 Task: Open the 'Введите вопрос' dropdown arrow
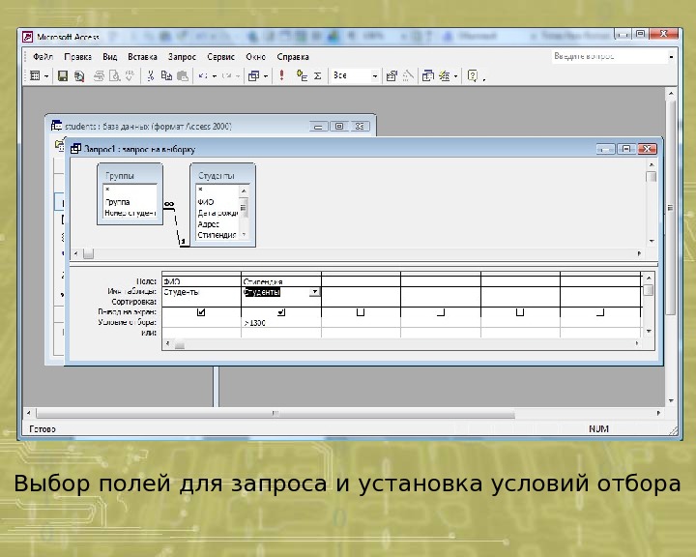tap(671, 57)
